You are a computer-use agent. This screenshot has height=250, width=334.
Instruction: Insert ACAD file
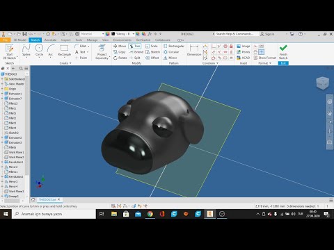pos(243,58)
